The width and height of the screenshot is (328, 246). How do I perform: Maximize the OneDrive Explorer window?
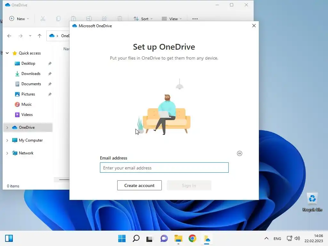click(232, 5)
